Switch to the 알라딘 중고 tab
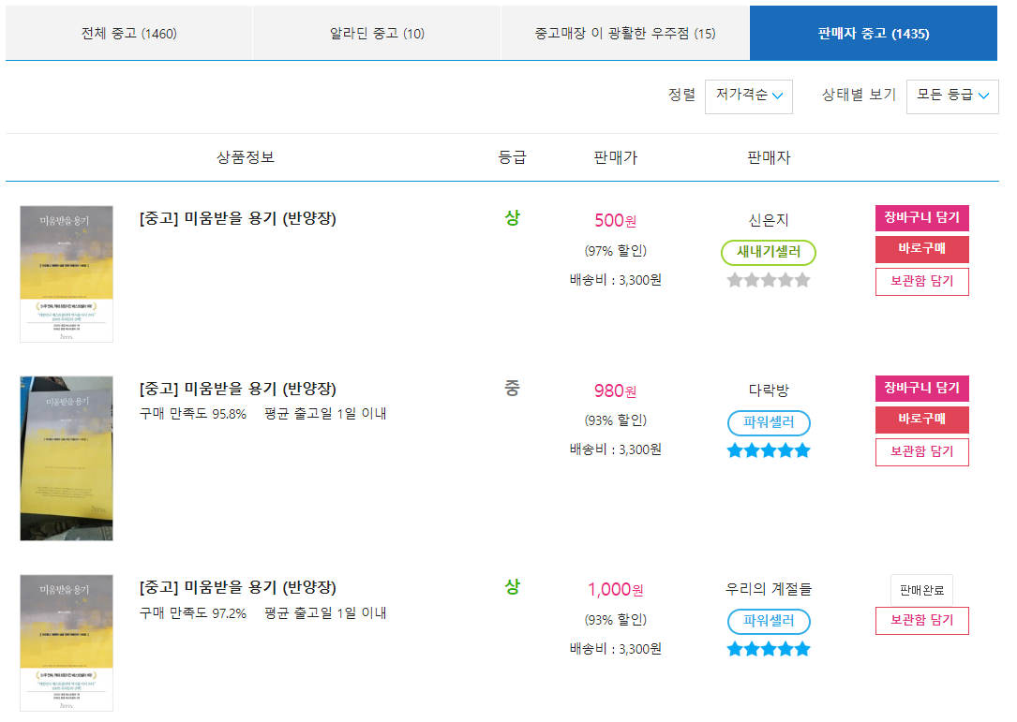 pos(376,32)
